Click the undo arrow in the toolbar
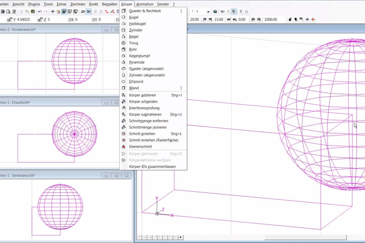The height and width of the screenshot is (243, 365). tap(40, 12)
